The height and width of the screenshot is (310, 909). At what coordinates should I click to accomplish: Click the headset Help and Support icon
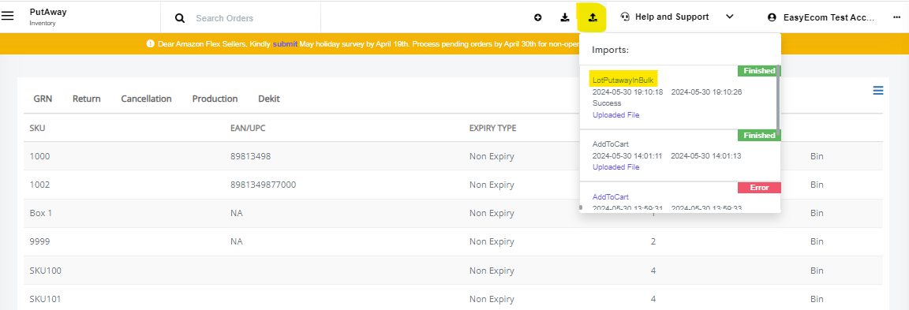[x=625, y=17]
